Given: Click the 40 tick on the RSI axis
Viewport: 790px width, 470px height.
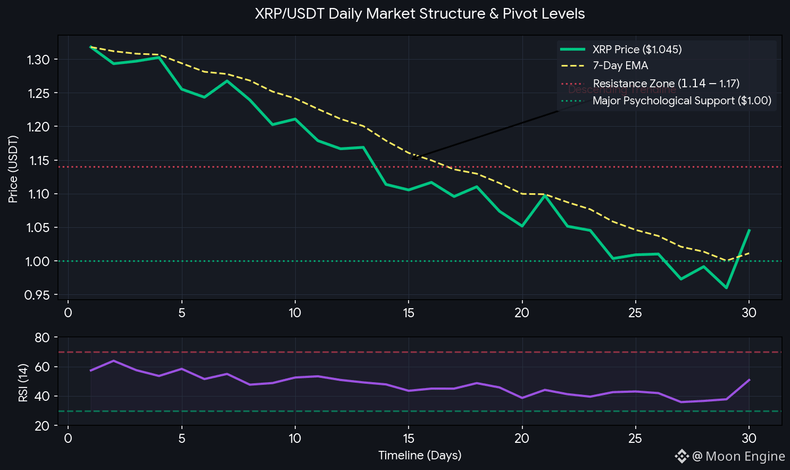Looking at the screenshot, I should coord(43,396).
